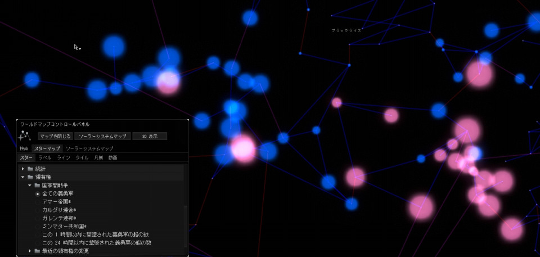540x257 pixels.
Task: Select the アマー帝国* radio option
Action: click(x=38, y=201)
